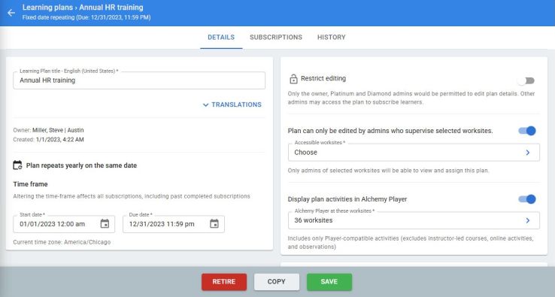The width and height of the screenshot is (555, 297).
Task: Click Plan repeats yearly on the same date
Action: pyautogui.click(x=81, y=165)
